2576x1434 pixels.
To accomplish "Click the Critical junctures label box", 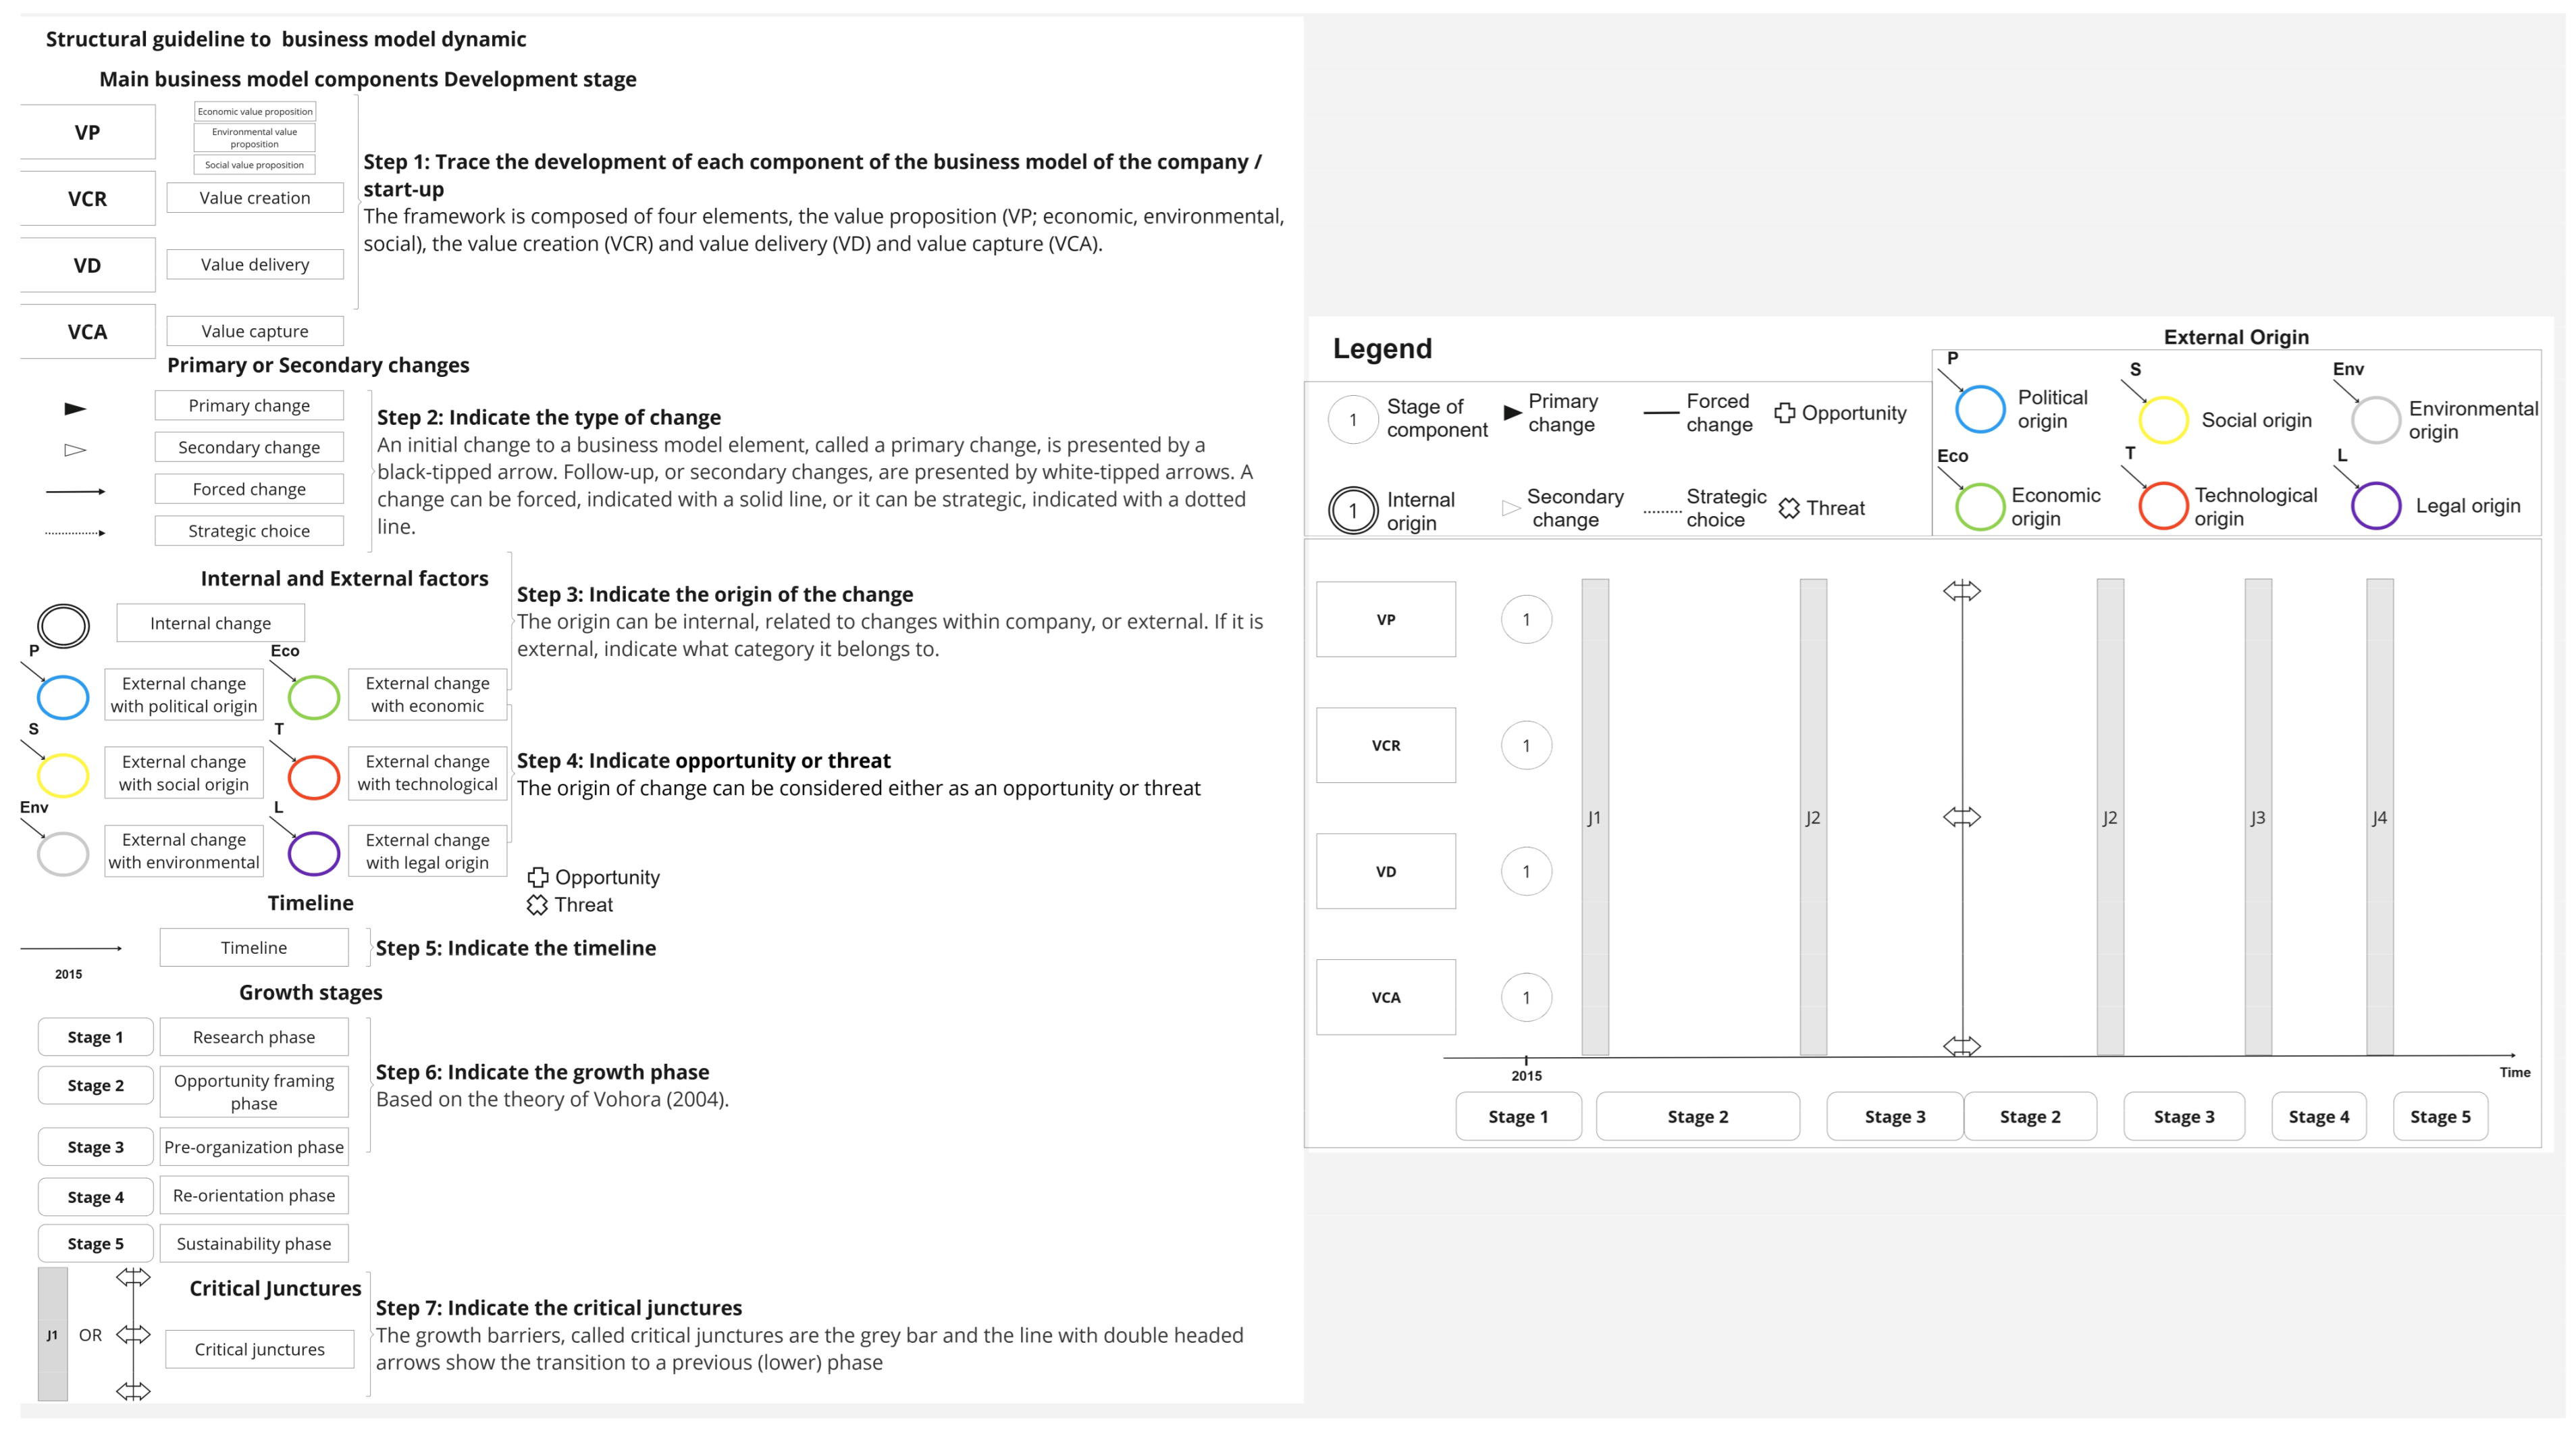I will coord(260,1349).
